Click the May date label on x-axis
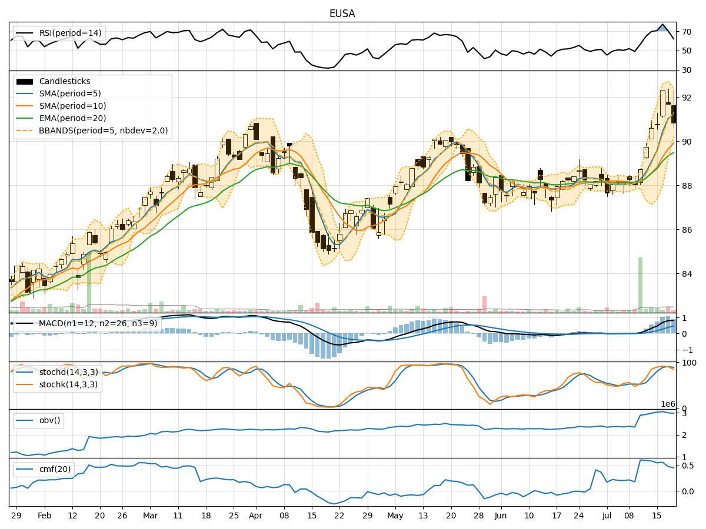This screenshot has width=706, height=529. (x=395, y=515)
